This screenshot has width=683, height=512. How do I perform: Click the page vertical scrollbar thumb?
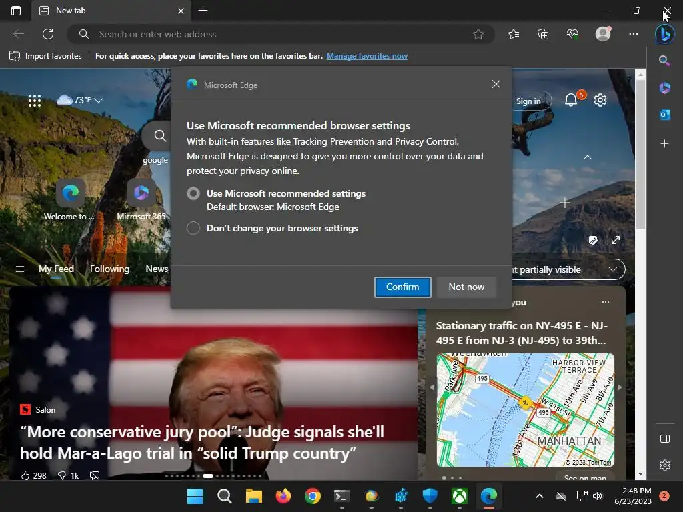point(640,154)
